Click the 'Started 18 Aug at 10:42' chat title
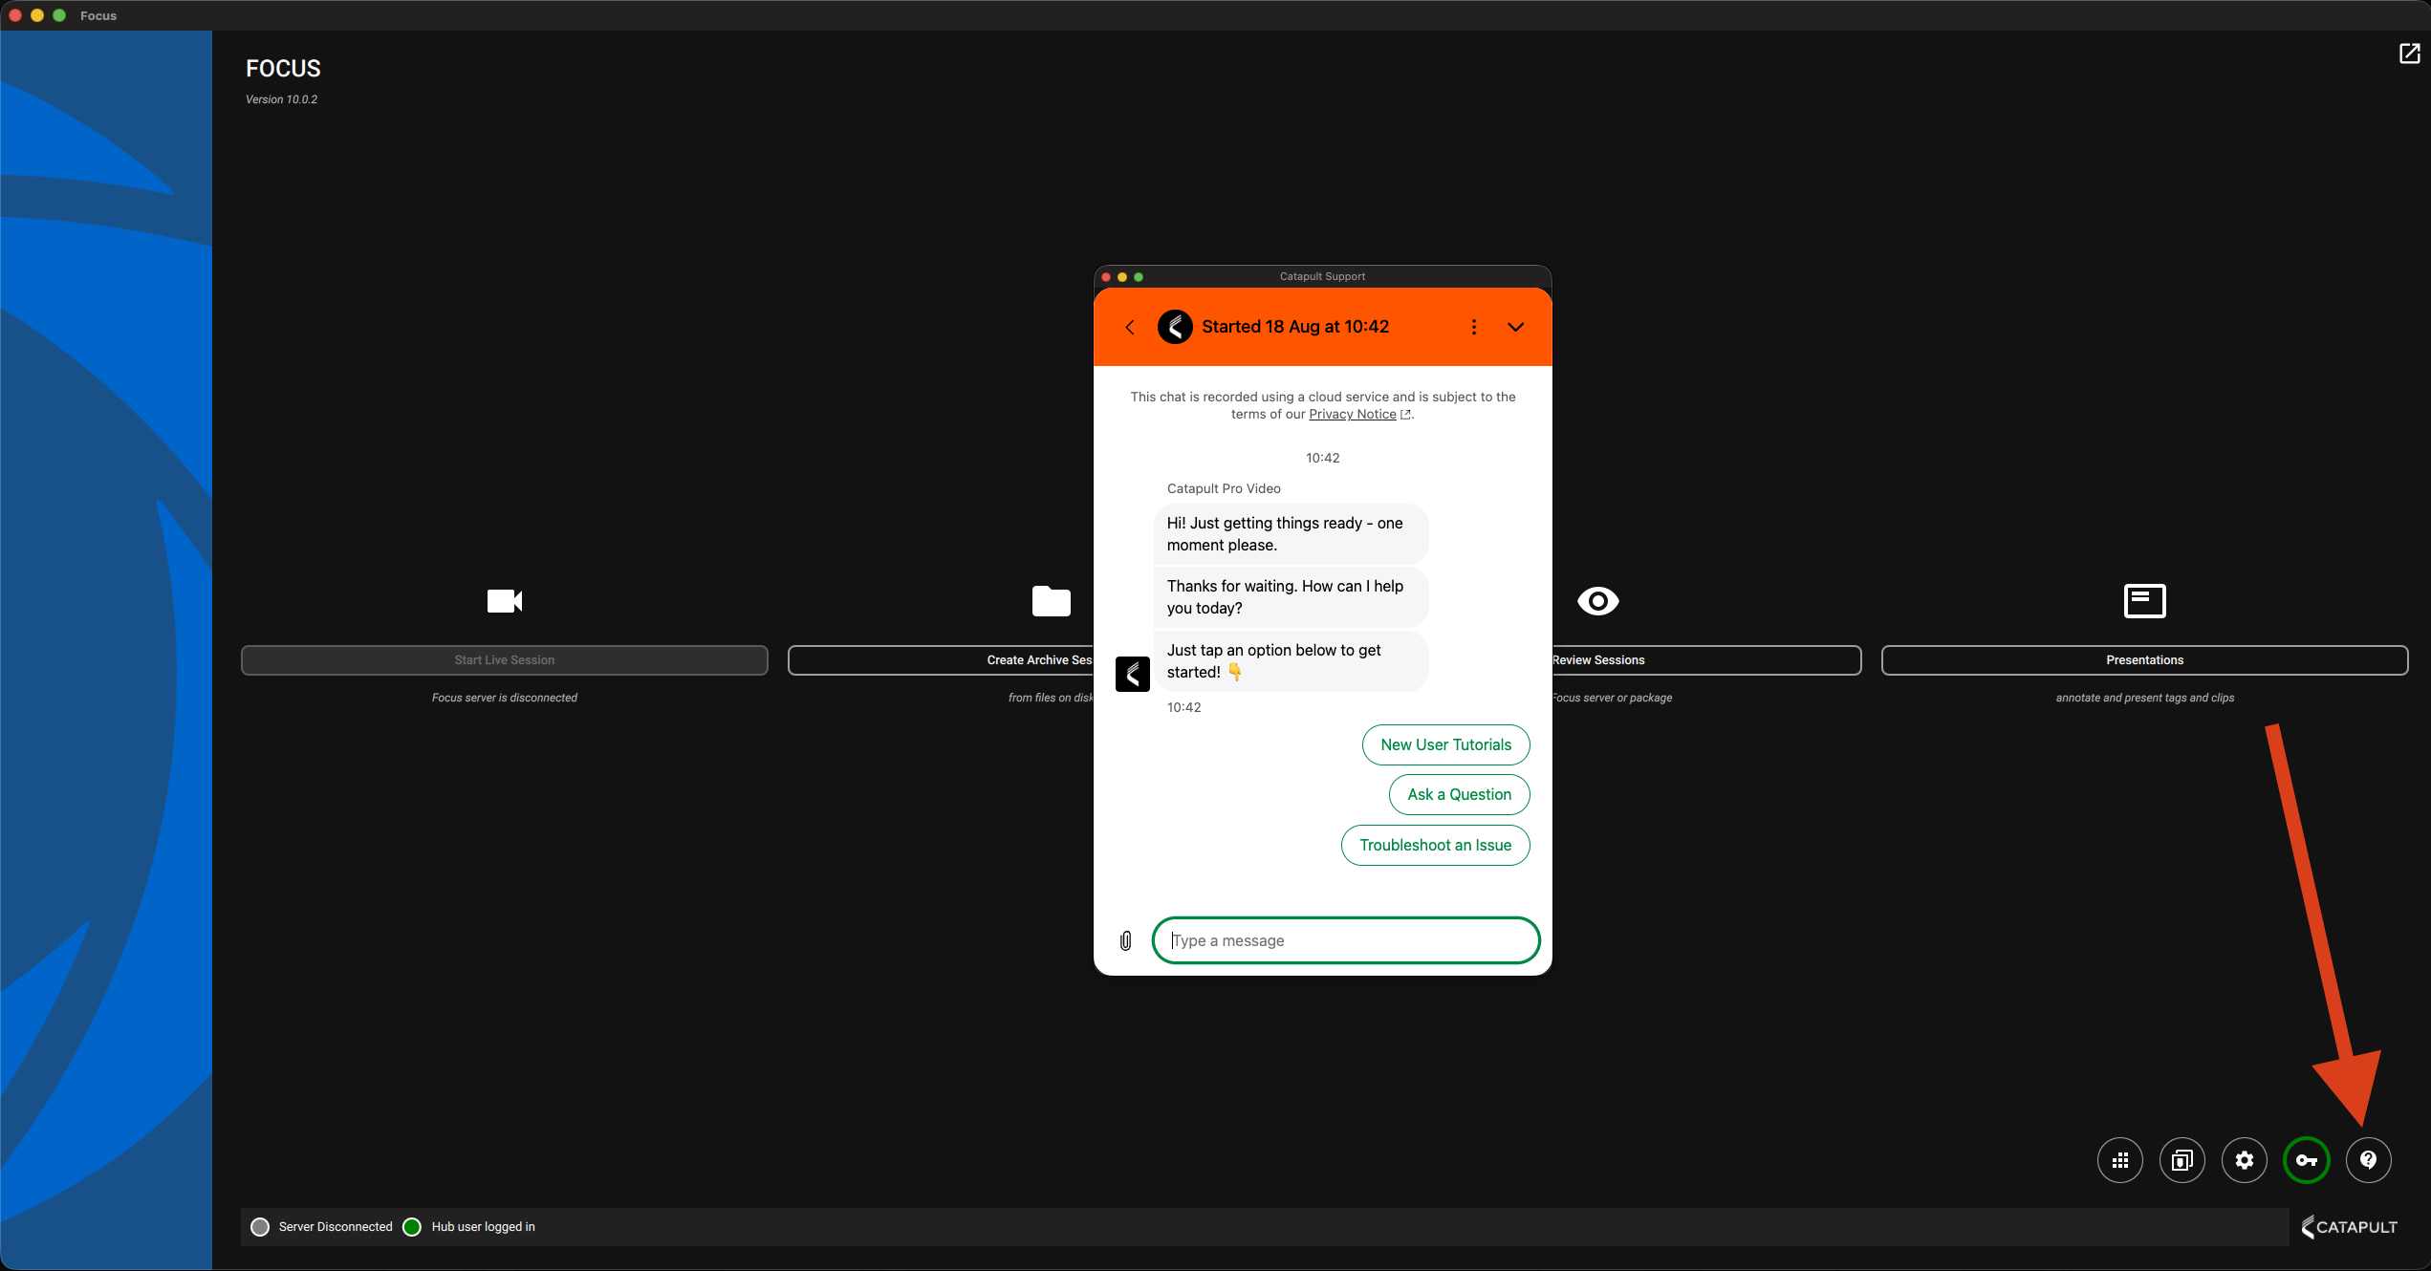The height and width of the screenshot is (1271, 2431). pyautogui.click(x=1295, y=327)
